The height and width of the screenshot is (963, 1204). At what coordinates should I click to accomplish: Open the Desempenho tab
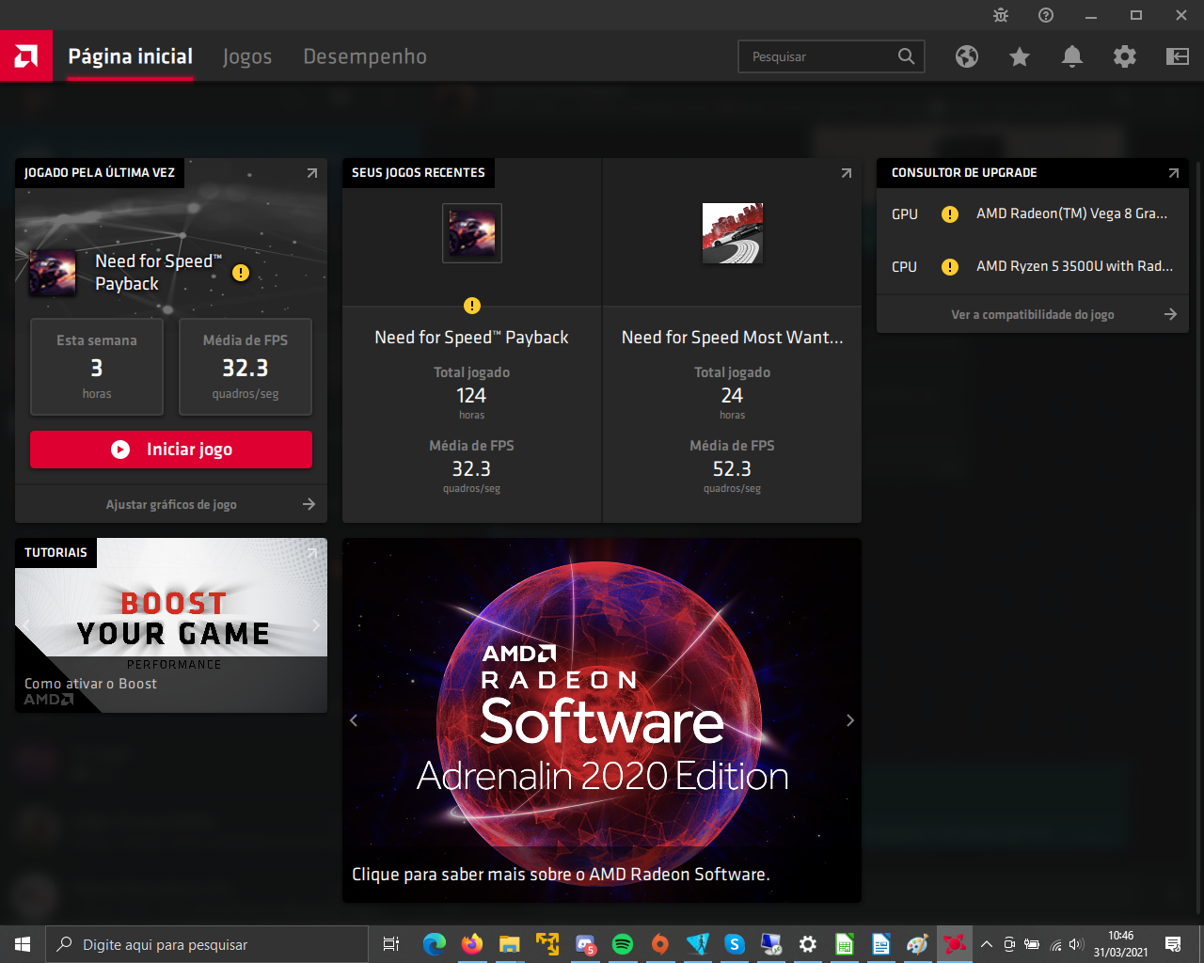(x=365, y=56)
